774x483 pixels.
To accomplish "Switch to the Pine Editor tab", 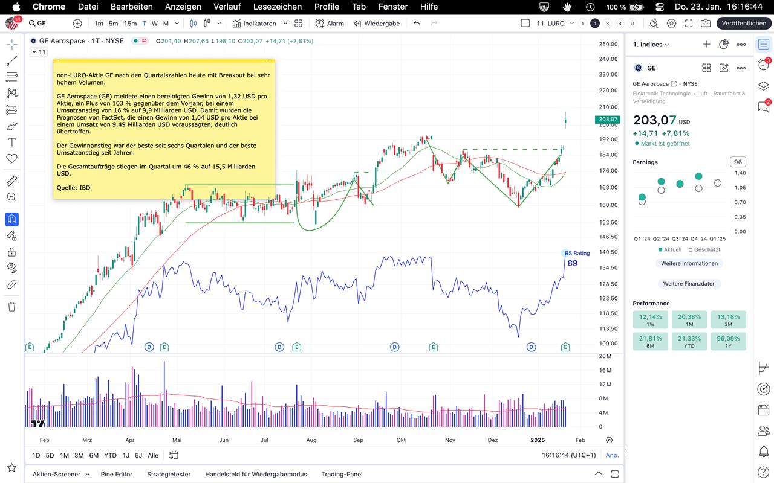I will tap(117, 474).
